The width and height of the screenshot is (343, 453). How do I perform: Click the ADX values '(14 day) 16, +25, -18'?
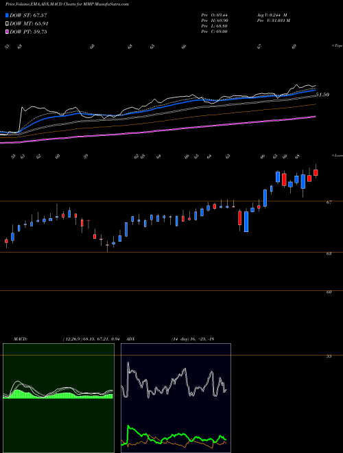click(x=192, y=339)
